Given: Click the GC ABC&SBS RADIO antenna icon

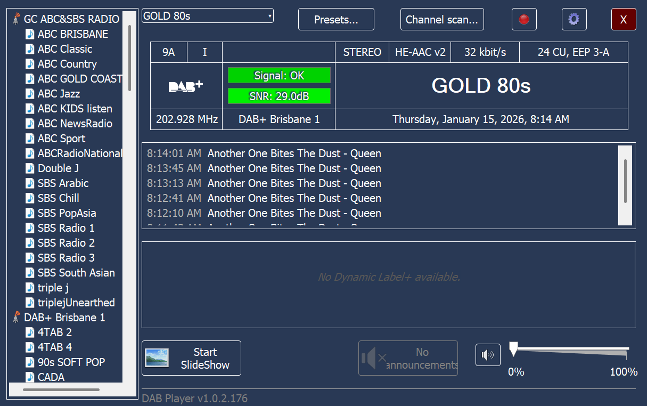Looking at the screenshot, I should (x=17, y=19).
